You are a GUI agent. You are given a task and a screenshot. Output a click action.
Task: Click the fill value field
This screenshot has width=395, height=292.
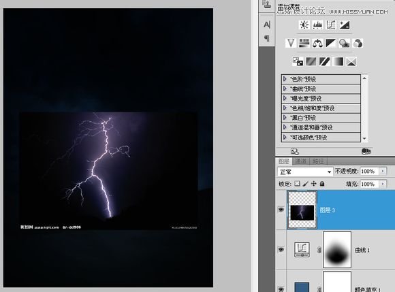(x=370, y=184)
